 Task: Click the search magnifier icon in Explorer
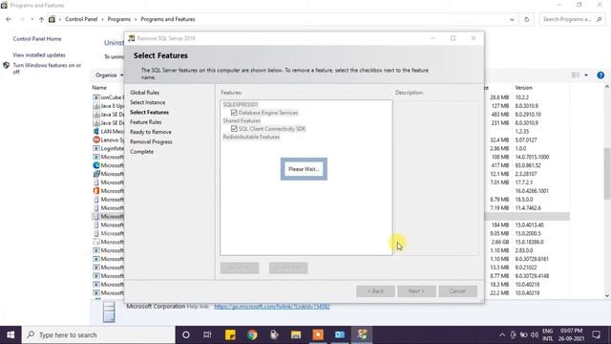tap(600, 19)
